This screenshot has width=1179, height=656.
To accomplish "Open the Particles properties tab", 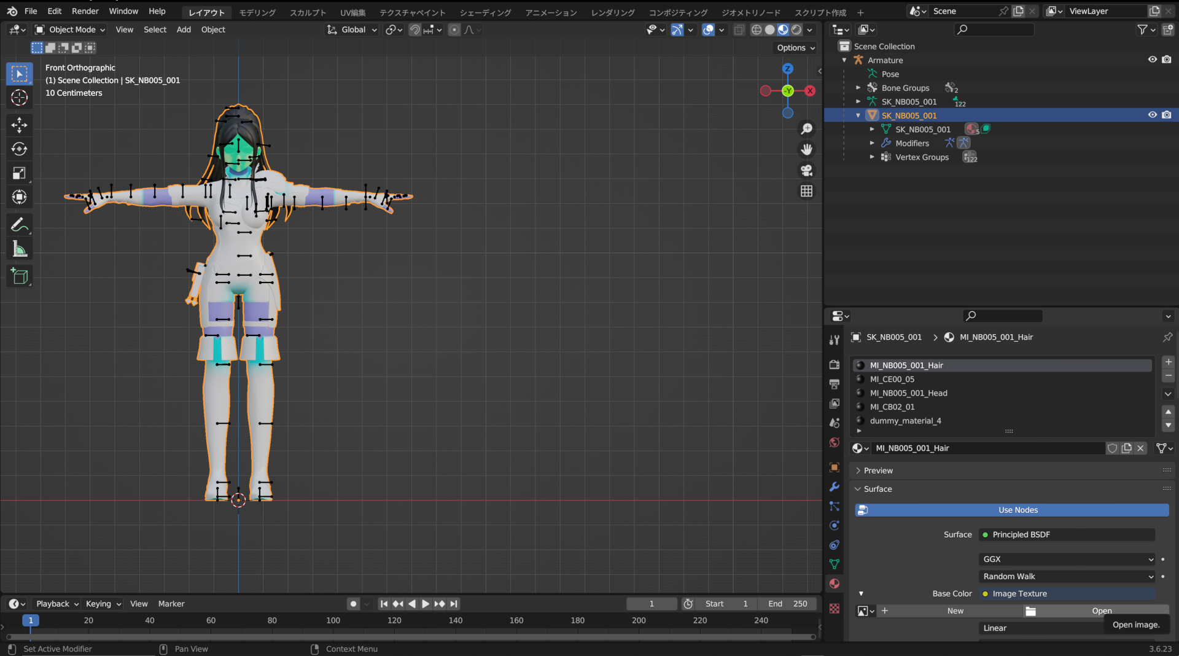I will click(x=834, y=506).
